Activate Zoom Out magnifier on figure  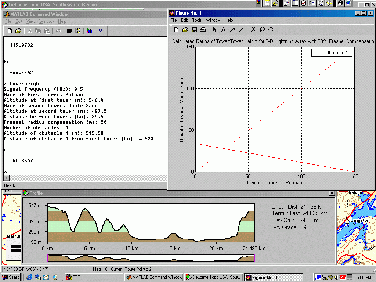262,29
